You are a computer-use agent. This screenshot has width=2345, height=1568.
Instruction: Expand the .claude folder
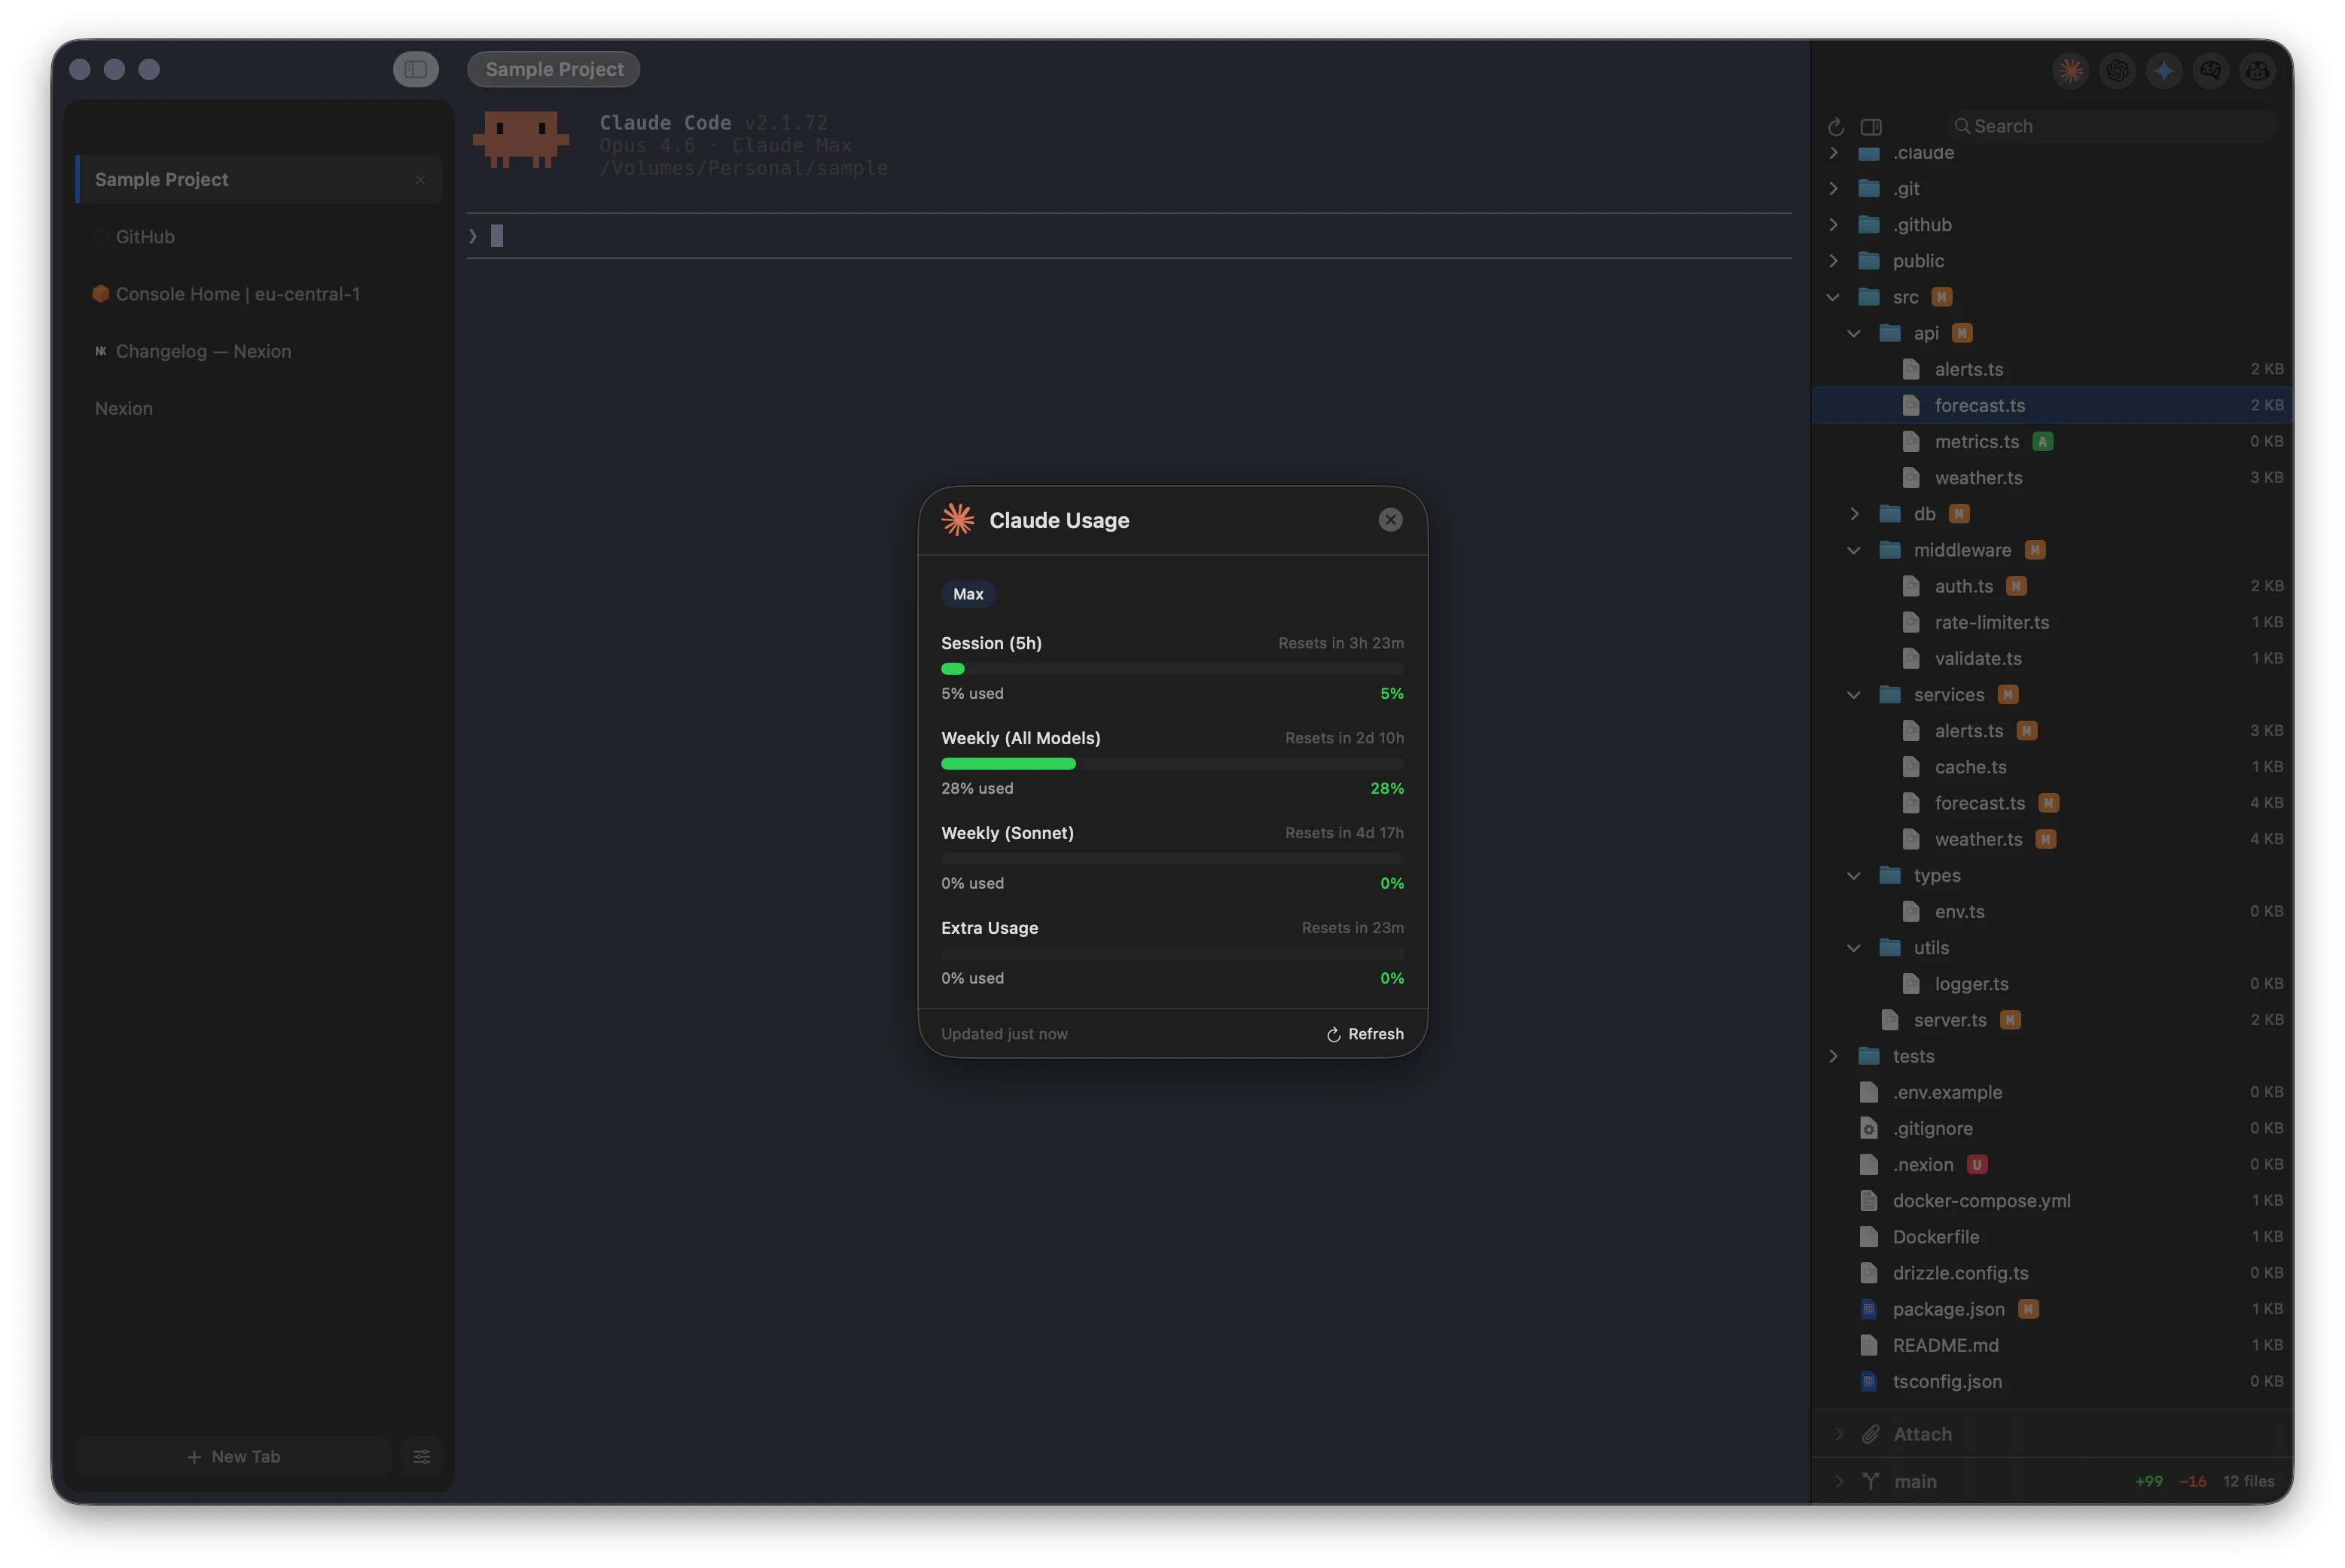pyautogui.click(x=1833, y=153)
